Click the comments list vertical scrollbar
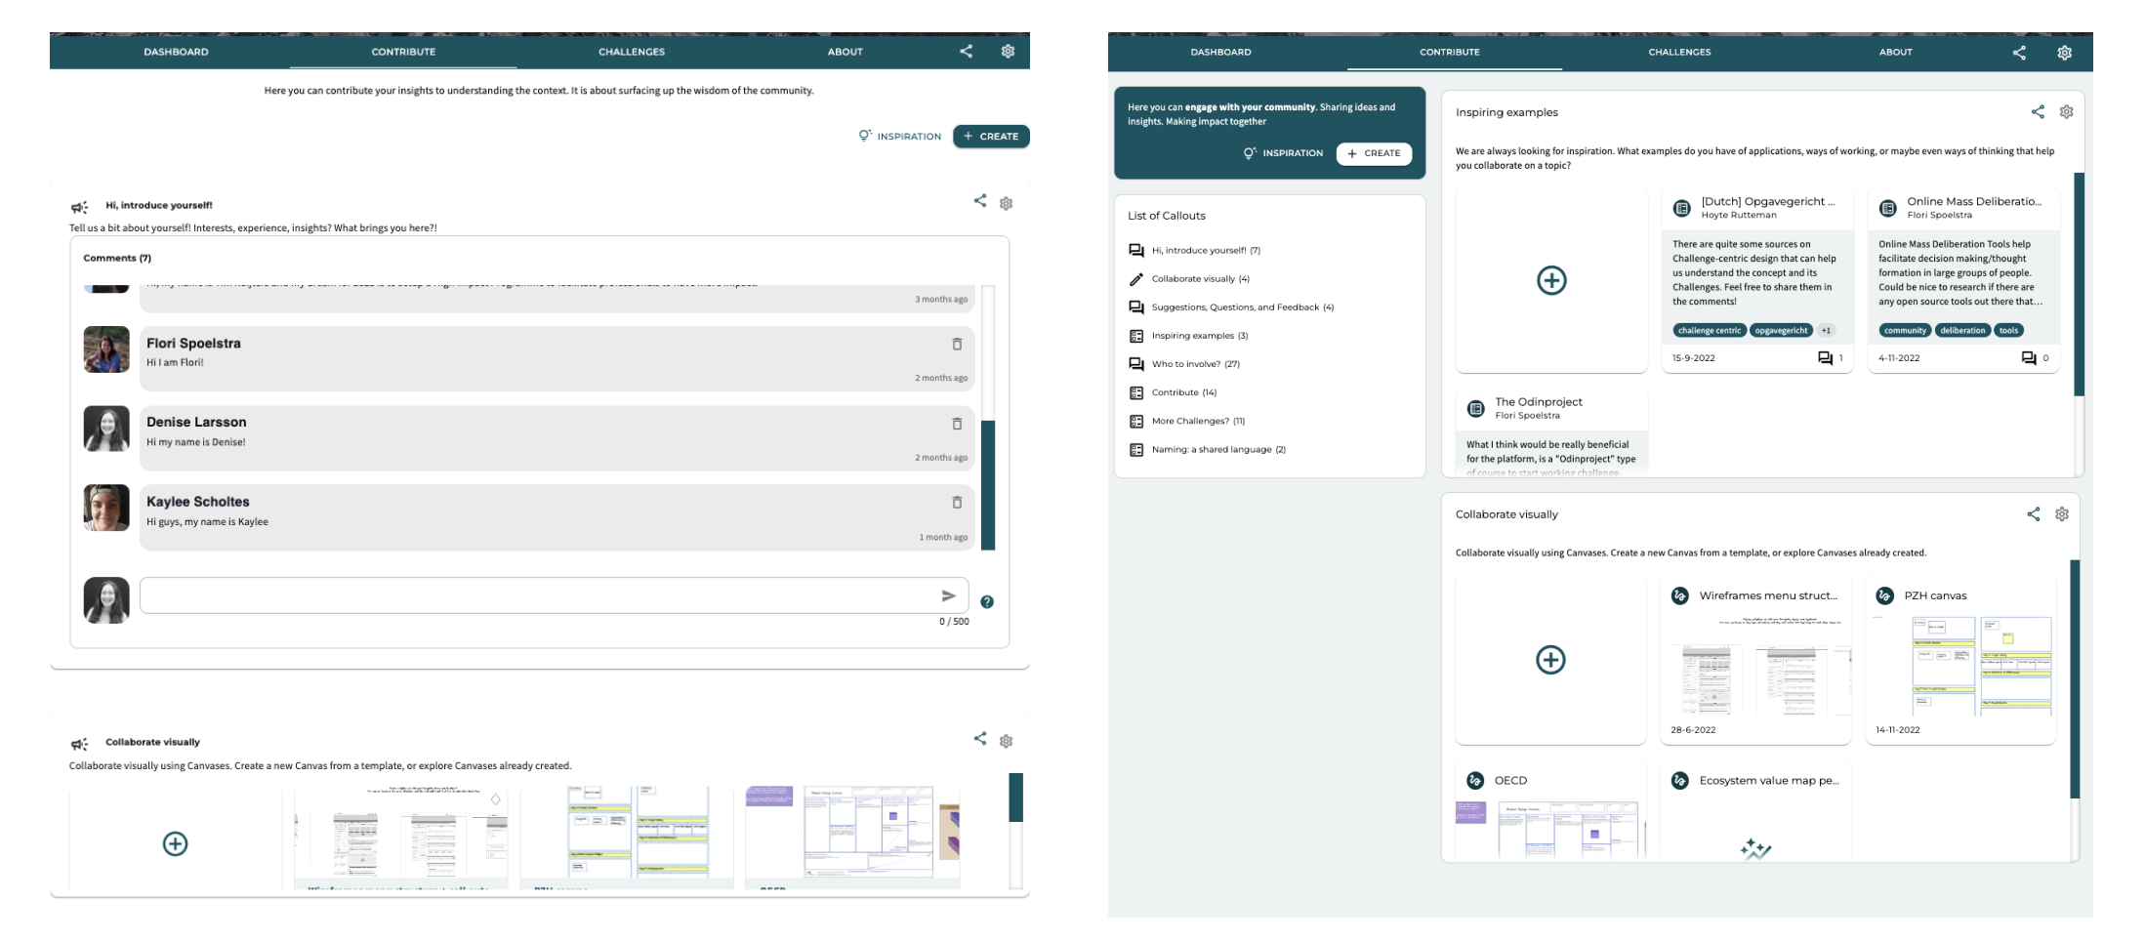Screen dimensions: 2145x941 987,484
